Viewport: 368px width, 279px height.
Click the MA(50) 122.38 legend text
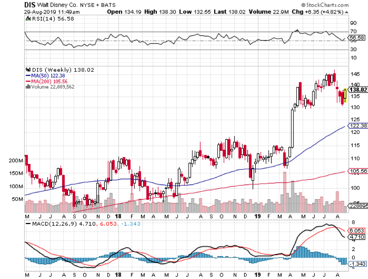point(48,76)
